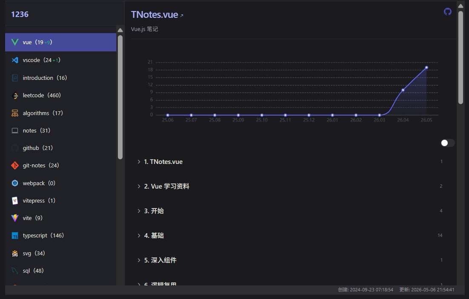469x299 pixels.
Task: Click the introduction book icon
Action: 14,78
